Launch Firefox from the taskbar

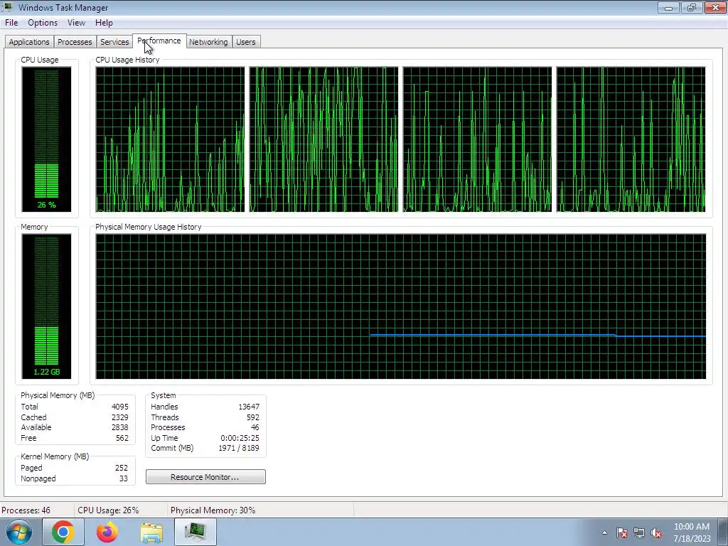click(x=107, y=532)
